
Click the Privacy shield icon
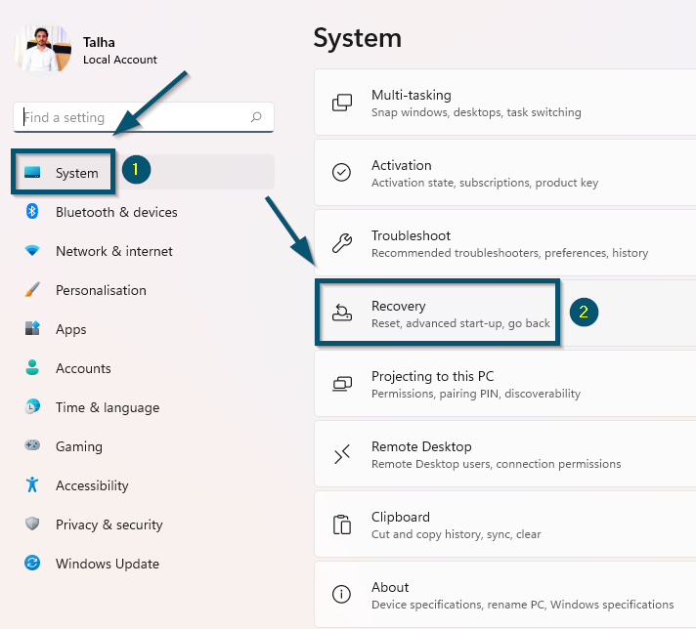(x=32, y=524)
